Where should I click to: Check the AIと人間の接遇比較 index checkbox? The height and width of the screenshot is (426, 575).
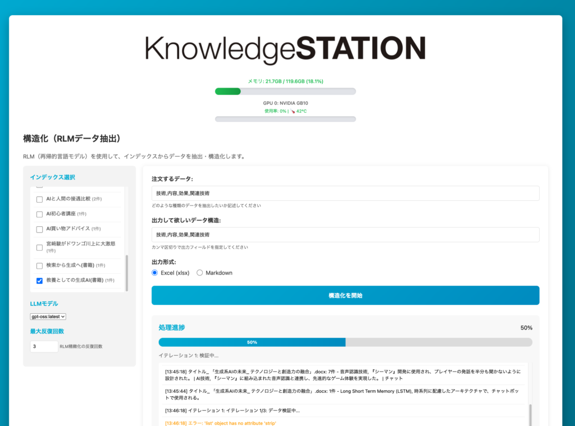click(39, 199)
